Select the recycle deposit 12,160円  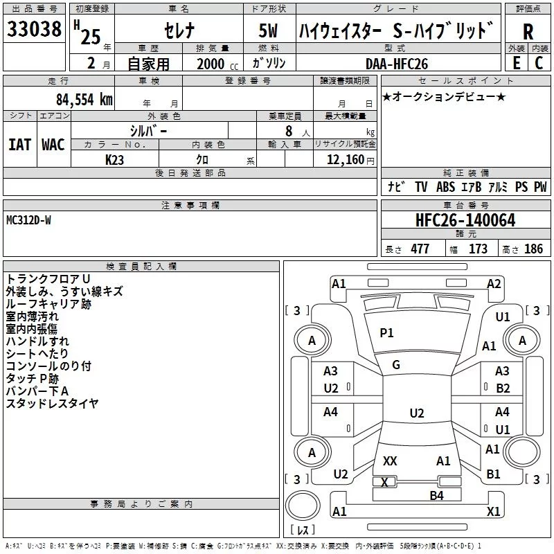pyautogui.click(x=350, y=160)
